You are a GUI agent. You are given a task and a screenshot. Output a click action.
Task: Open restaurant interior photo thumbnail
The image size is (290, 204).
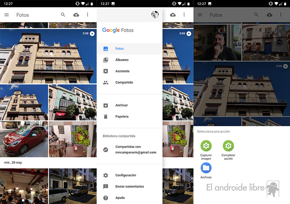click(24, 186)
